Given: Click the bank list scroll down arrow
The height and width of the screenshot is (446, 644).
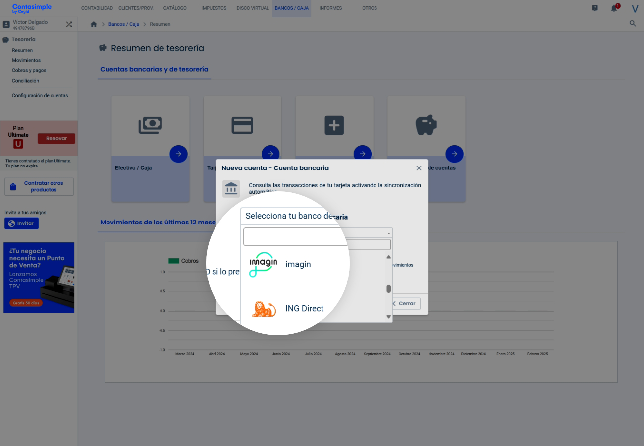Looking at the screenshot, I should pyautogui.click(x=388, y=317).
